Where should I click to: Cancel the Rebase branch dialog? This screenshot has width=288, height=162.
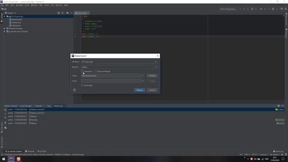click(x=152, y=90)
